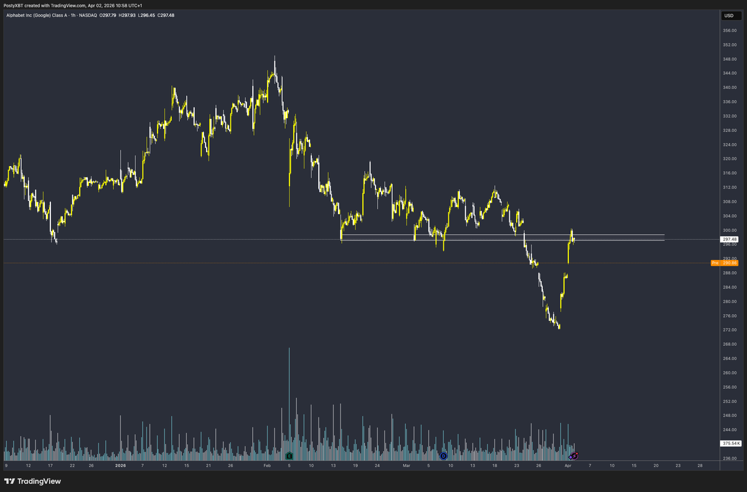Viewport: 747px width, 492px height.
Task: Click the PostyXBT created with TradingView.com header
Action: tap(73, 5)
